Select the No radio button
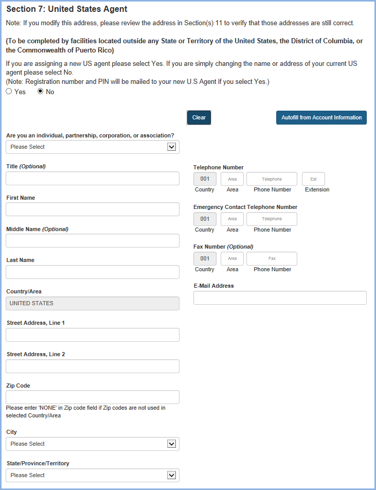This screenshot has width=376, height=490. click(x=41, y=92)
